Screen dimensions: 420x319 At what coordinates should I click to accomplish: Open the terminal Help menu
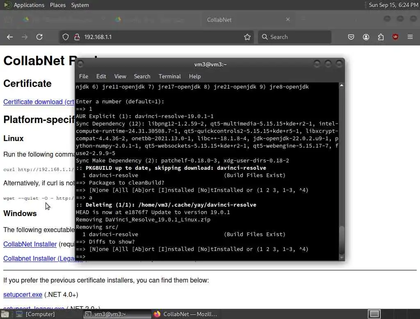pyautogui.click(x=195, y=76)
